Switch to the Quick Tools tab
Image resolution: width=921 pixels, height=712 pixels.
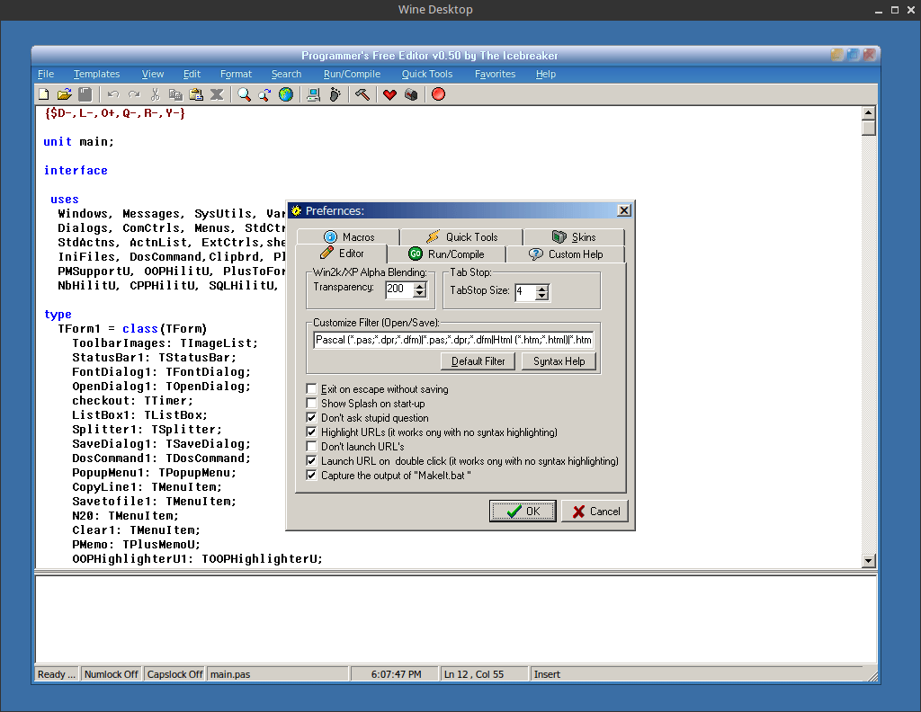(461, 237)
